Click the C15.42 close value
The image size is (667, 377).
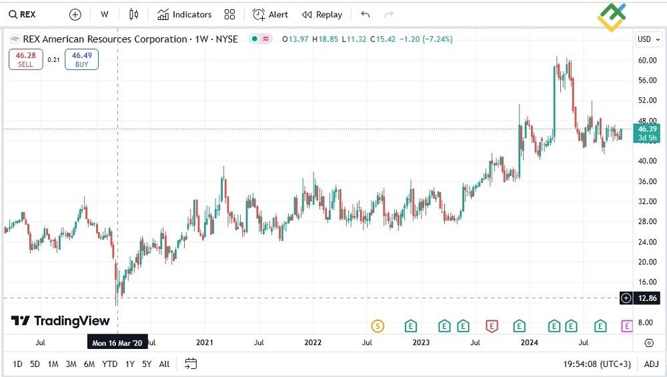click(383, 39)
